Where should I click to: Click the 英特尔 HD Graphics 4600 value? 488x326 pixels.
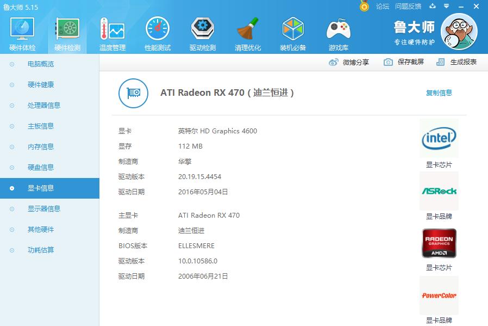click(217, 131)
